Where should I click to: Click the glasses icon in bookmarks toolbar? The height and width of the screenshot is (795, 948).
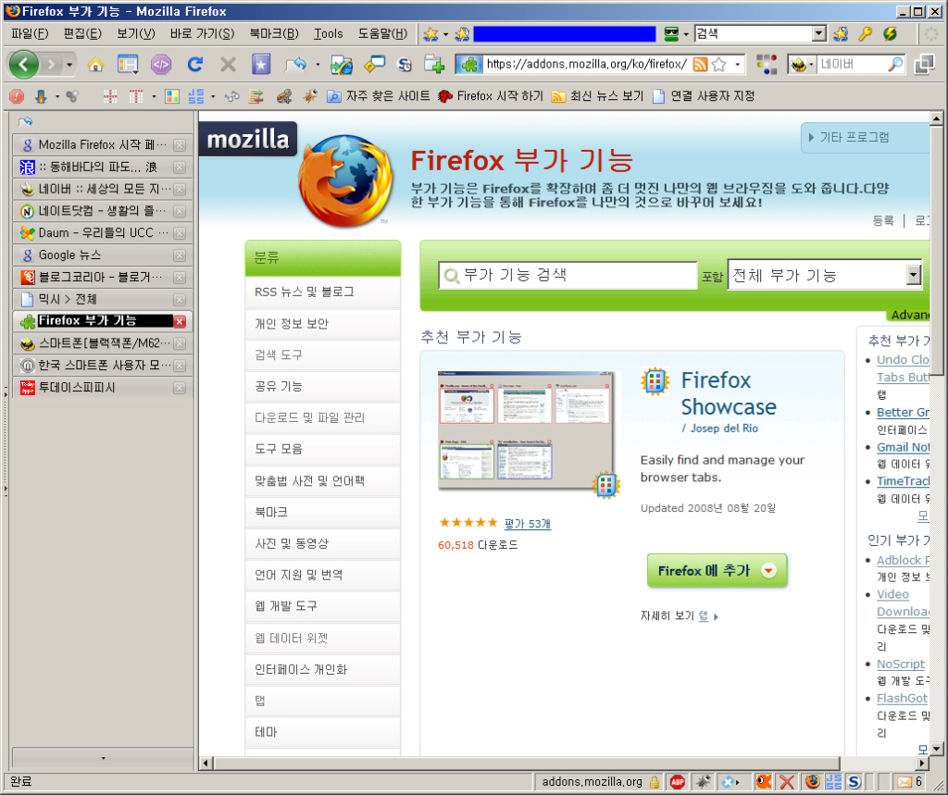point(231,96)
